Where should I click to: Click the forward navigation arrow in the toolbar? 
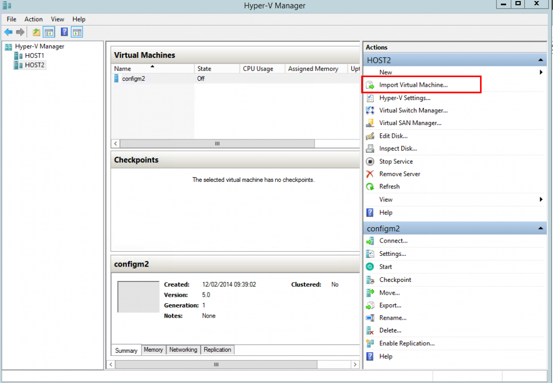click(x=19, y=32)
